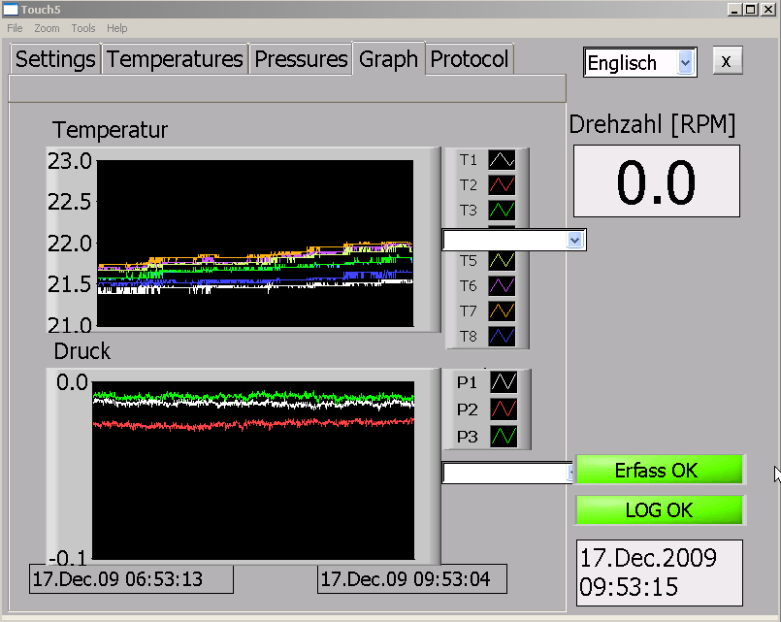Viewport: 781px width, 622px height.
Task: Click the current date and time display
Action: click(x=659, y=573)
